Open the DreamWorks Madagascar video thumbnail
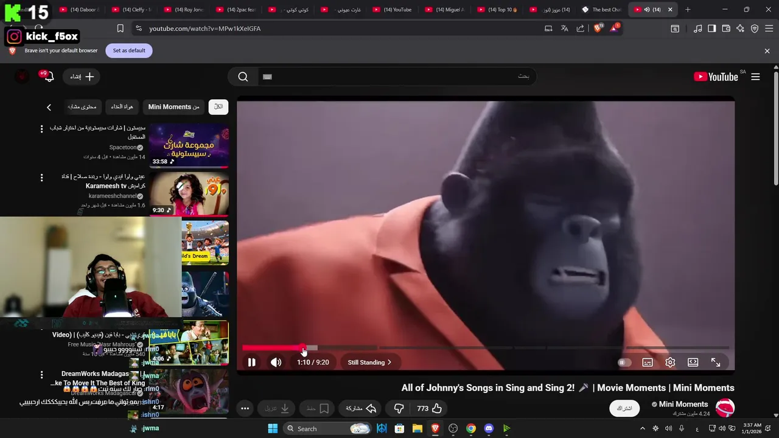This screenshot has width=779, height=438. point(189,392)
